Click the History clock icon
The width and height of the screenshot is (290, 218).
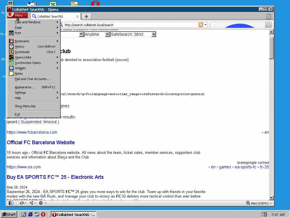tap(11, 46)
